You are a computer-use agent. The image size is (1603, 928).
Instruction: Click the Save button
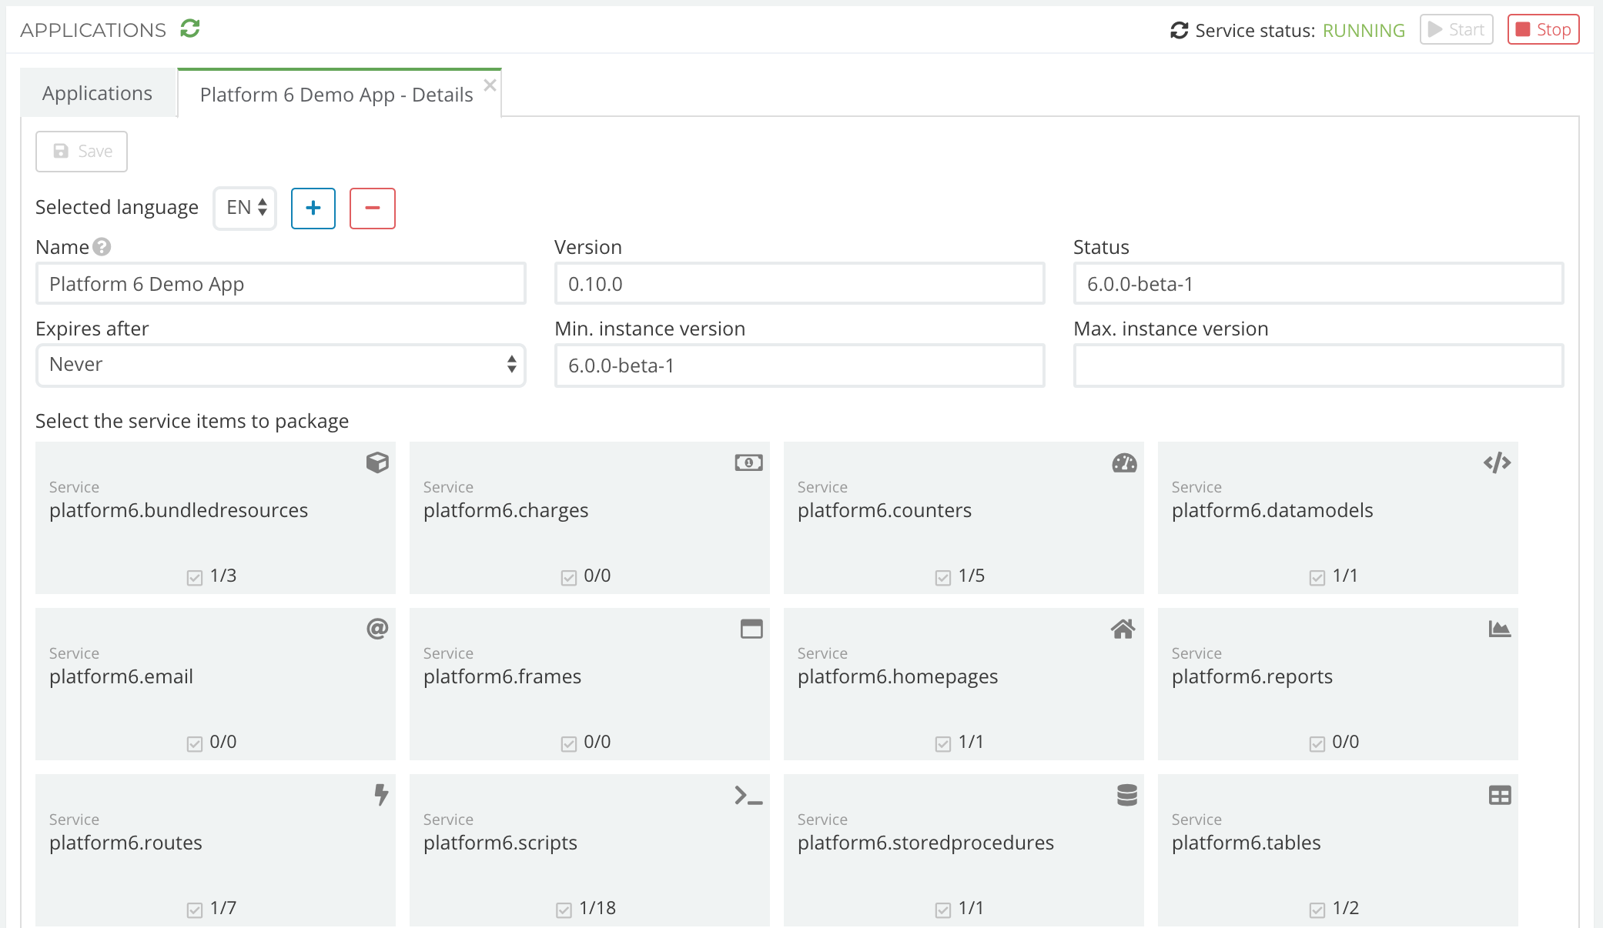[x=83, y=149]
